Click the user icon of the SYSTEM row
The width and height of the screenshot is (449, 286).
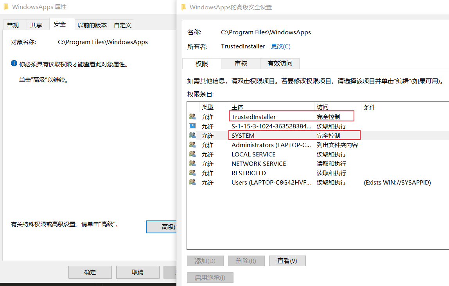coord(192,135)
